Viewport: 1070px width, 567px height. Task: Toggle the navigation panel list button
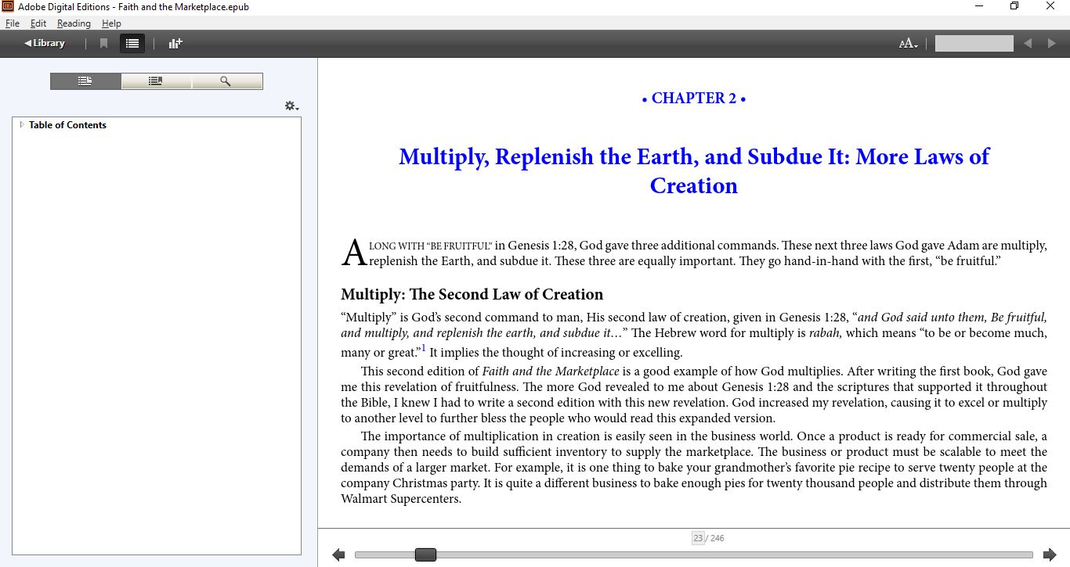click(x=132, y=44)
